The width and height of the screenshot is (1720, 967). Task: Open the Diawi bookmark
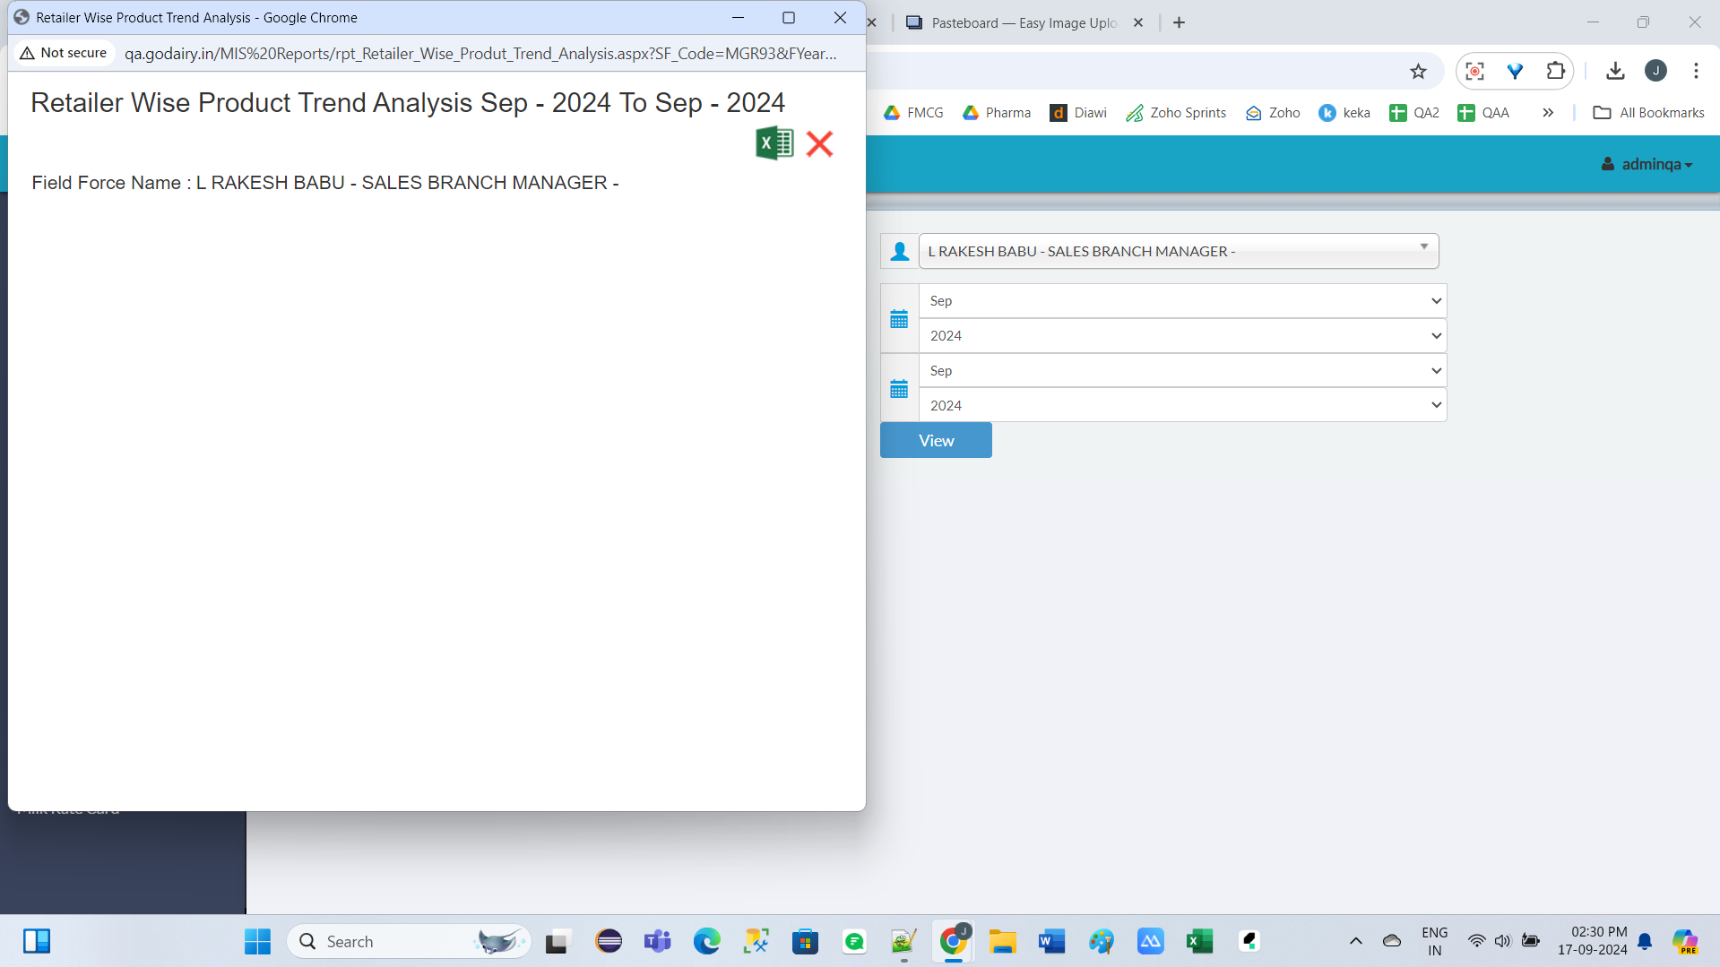click(1078, 113)
